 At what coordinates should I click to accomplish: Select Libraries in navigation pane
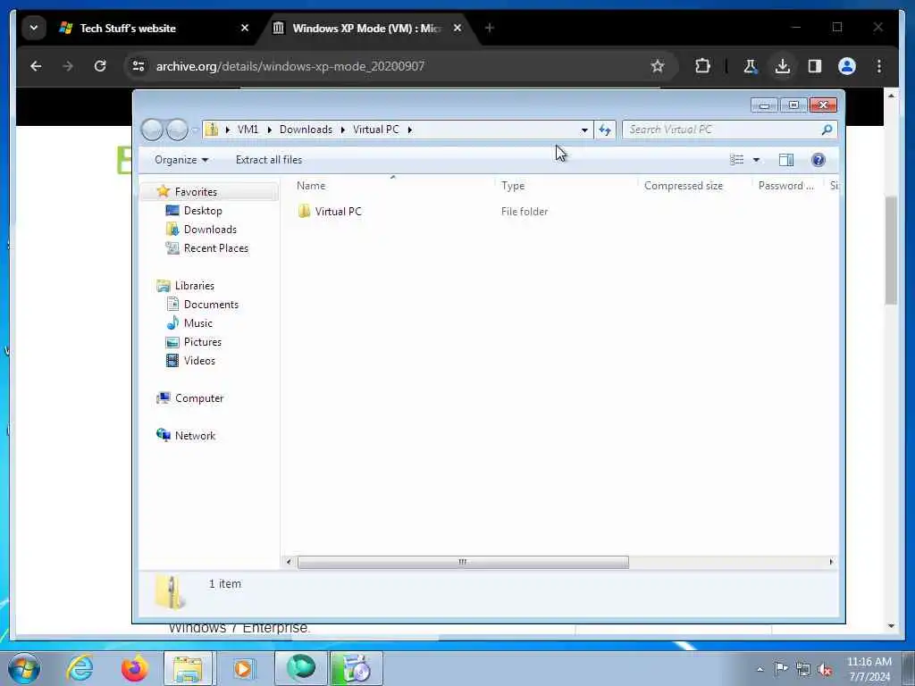[x=194, y=286]
